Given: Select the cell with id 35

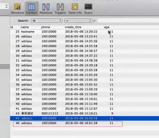Looking at the screenshot, I should (17, 80).
